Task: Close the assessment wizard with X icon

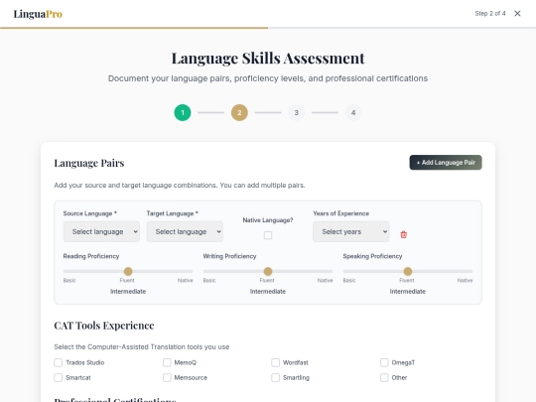Action: [x=517, y=13]
